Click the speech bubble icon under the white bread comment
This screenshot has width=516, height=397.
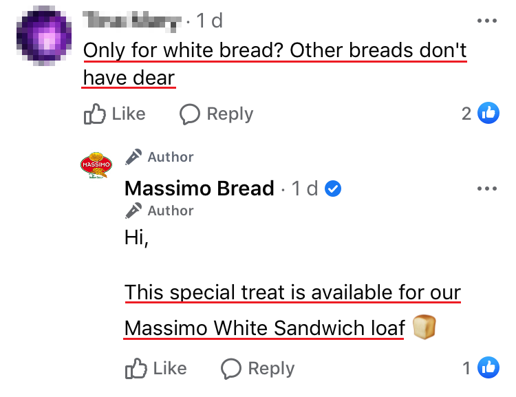pyautogui.click(x=190, y=114)
